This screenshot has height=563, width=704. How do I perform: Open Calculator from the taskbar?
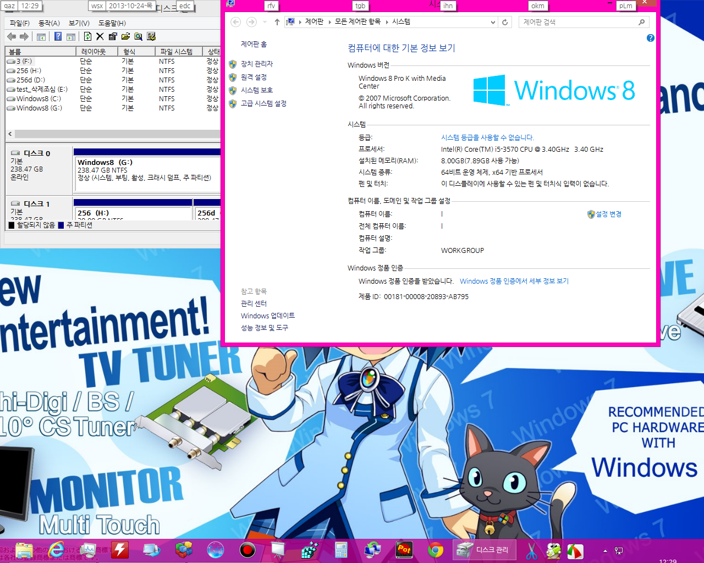(341, 549)
